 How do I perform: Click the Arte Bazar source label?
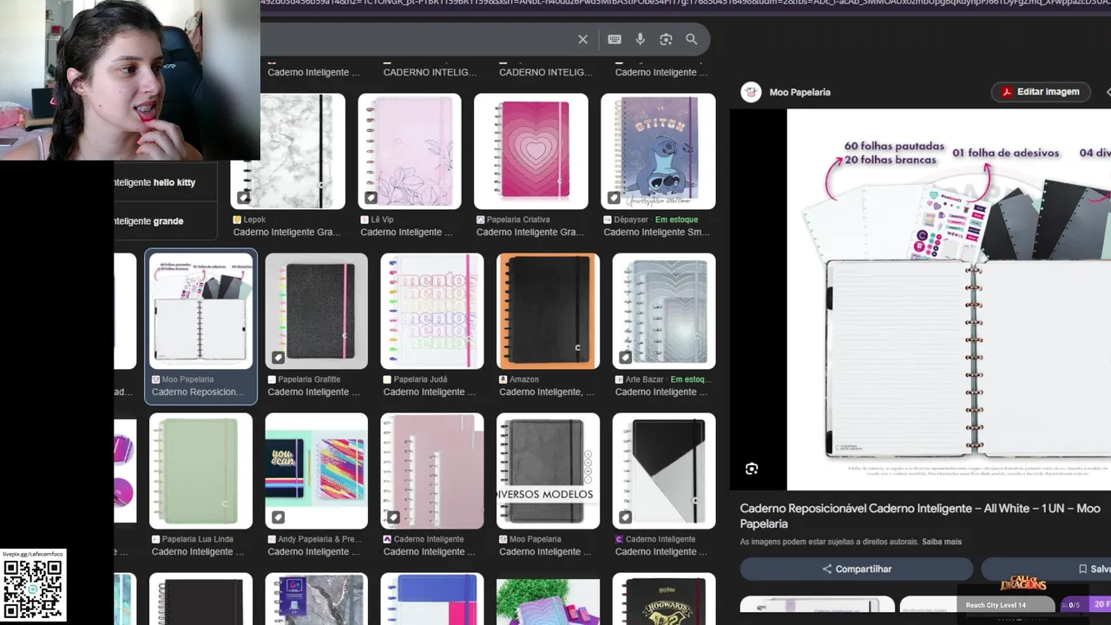647,379
